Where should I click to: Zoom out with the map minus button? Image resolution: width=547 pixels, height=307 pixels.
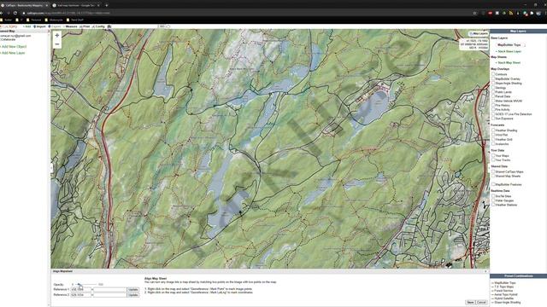click(x=57, y=44)
